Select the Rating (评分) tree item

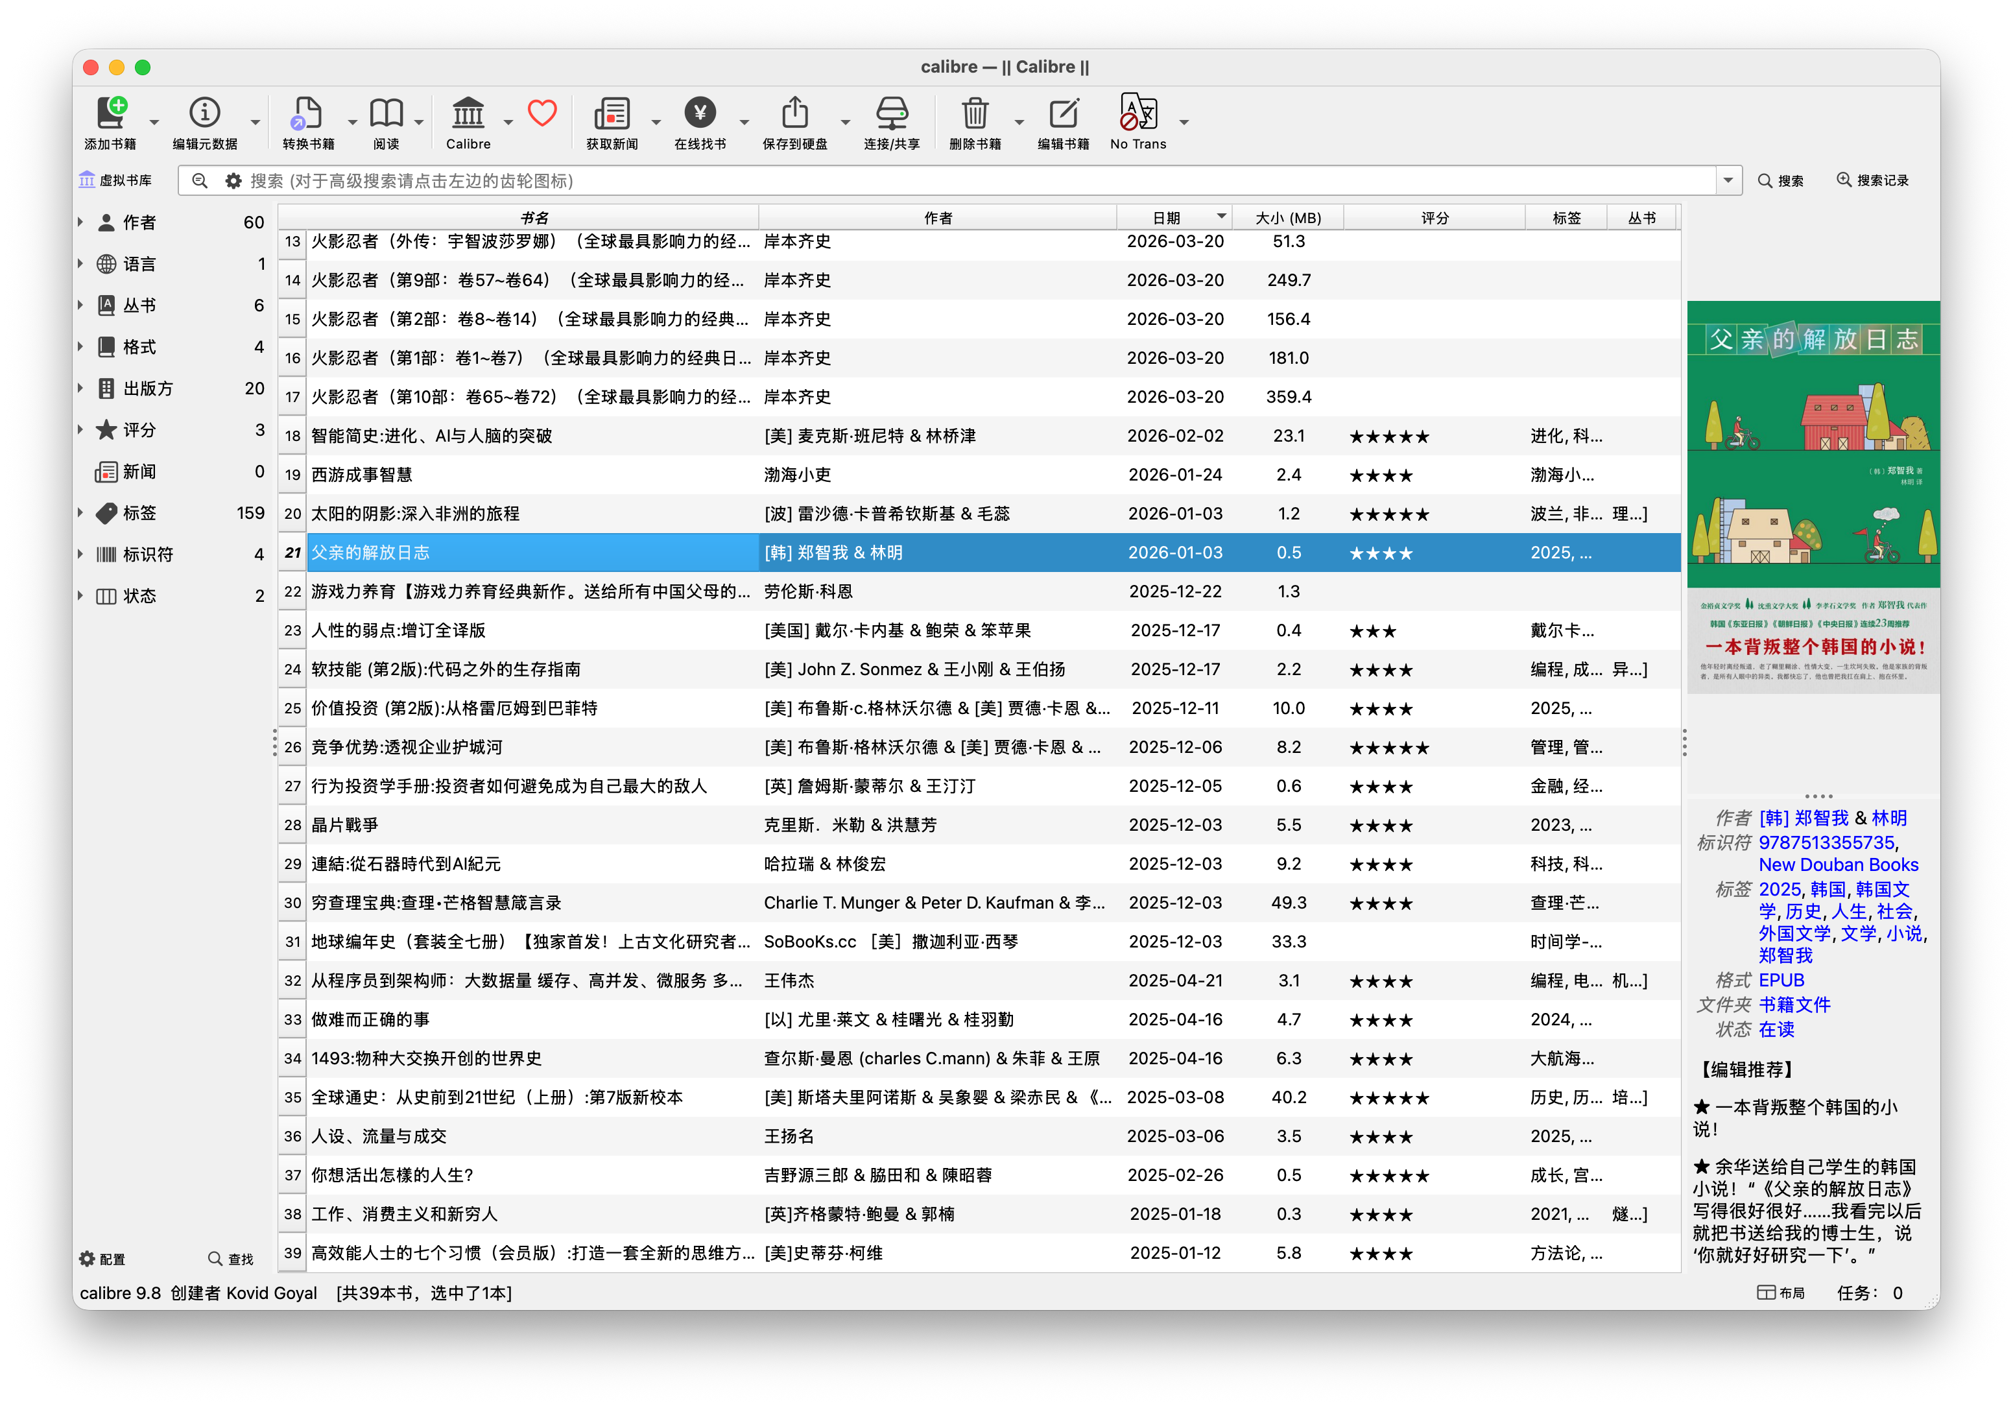(x=172, y=429)
